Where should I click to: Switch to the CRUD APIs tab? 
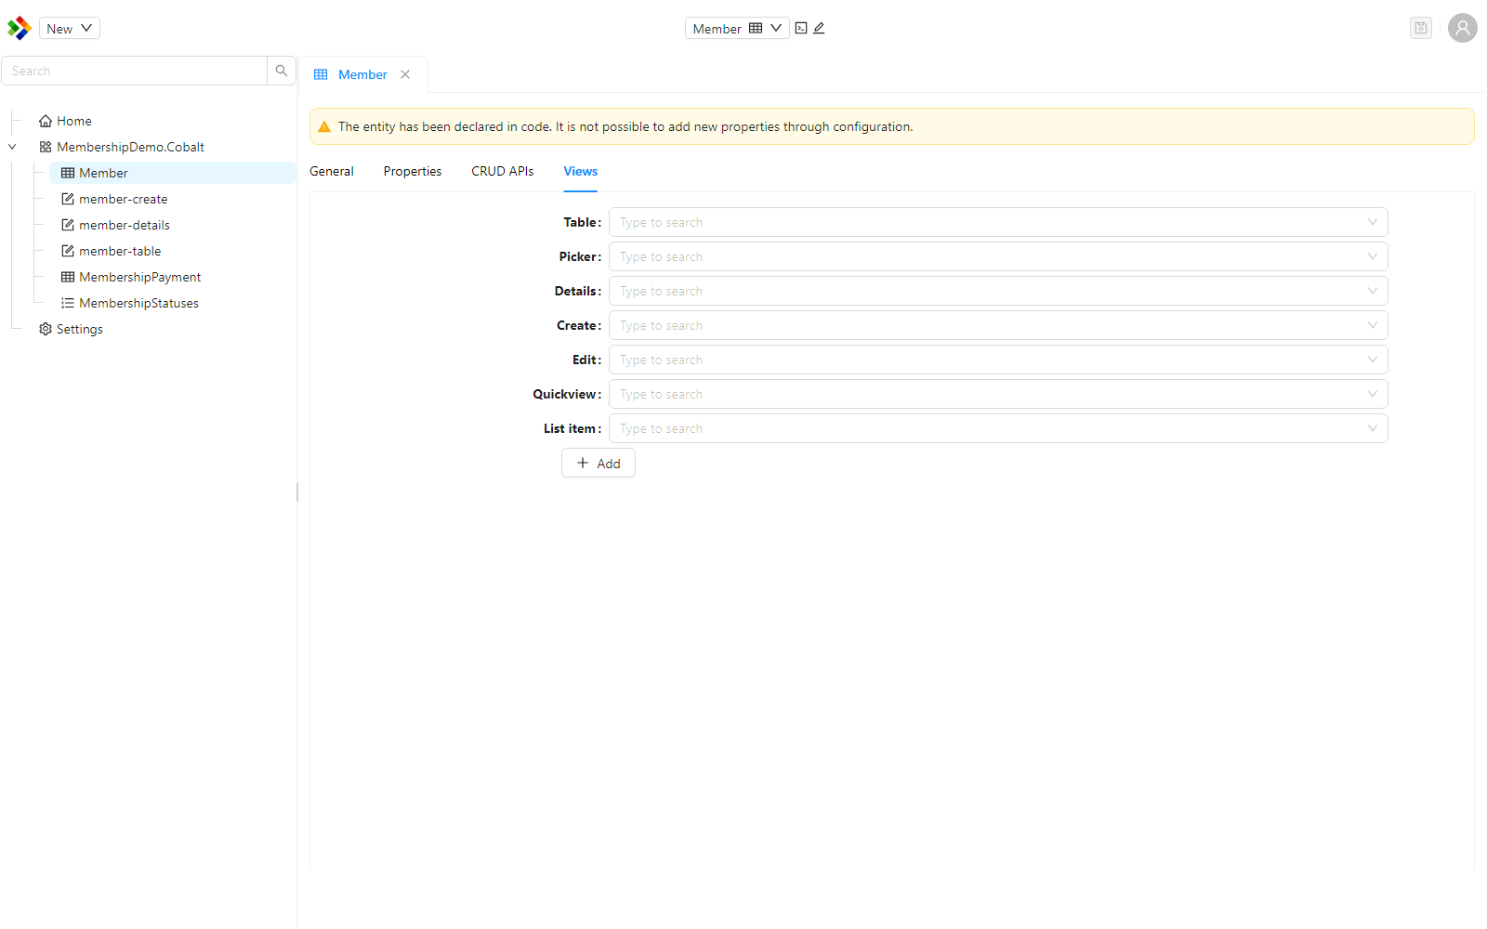(503, 171)
